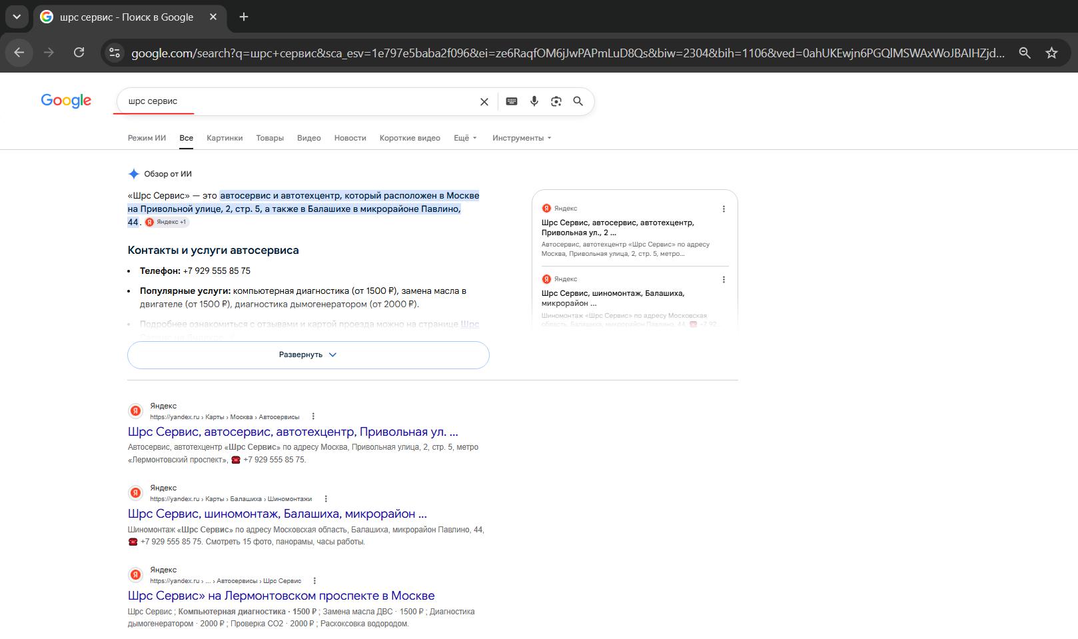Open a new browser tab
Viewport: 1078px width, 639px height.
tap(244, 17)
